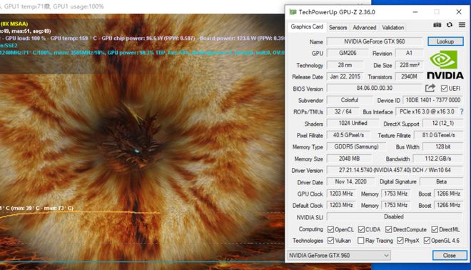Click the BIOS Version field 84.06.0D.00.30

(375, 88)
